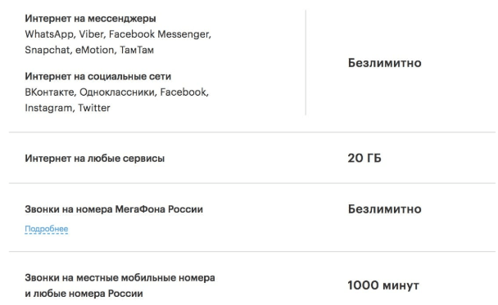Click the separator line below the 20 ГБ row
This screenshot has width=498, height=305.
pos(252,183)
